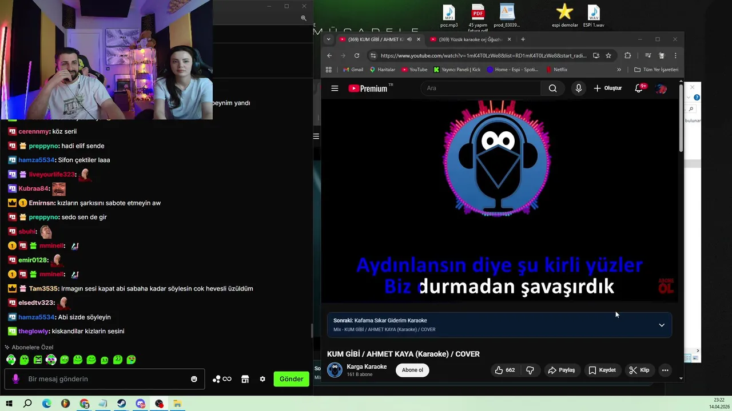Install app icon in address bar
This screenshot has height=411, width=732.
click(596, 55)
